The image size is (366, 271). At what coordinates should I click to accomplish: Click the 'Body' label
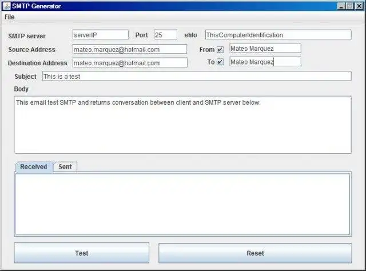(21, 89)
